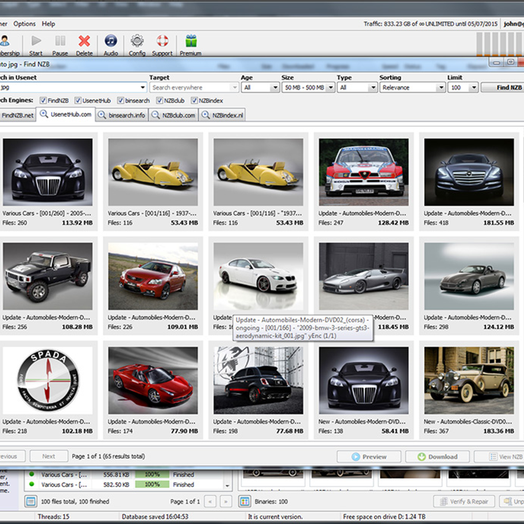Screen dimensions: 524x524
Task: Click the file list view icon at bottom left
Action: pos(31,501)
